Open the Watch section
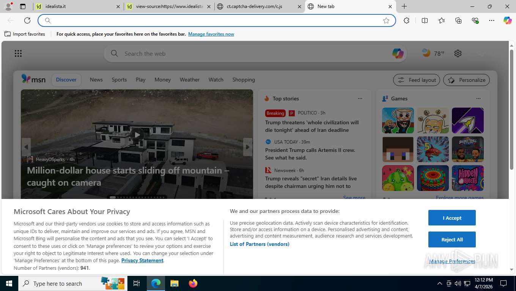The image size is (516, 291). tap(216, 80)
